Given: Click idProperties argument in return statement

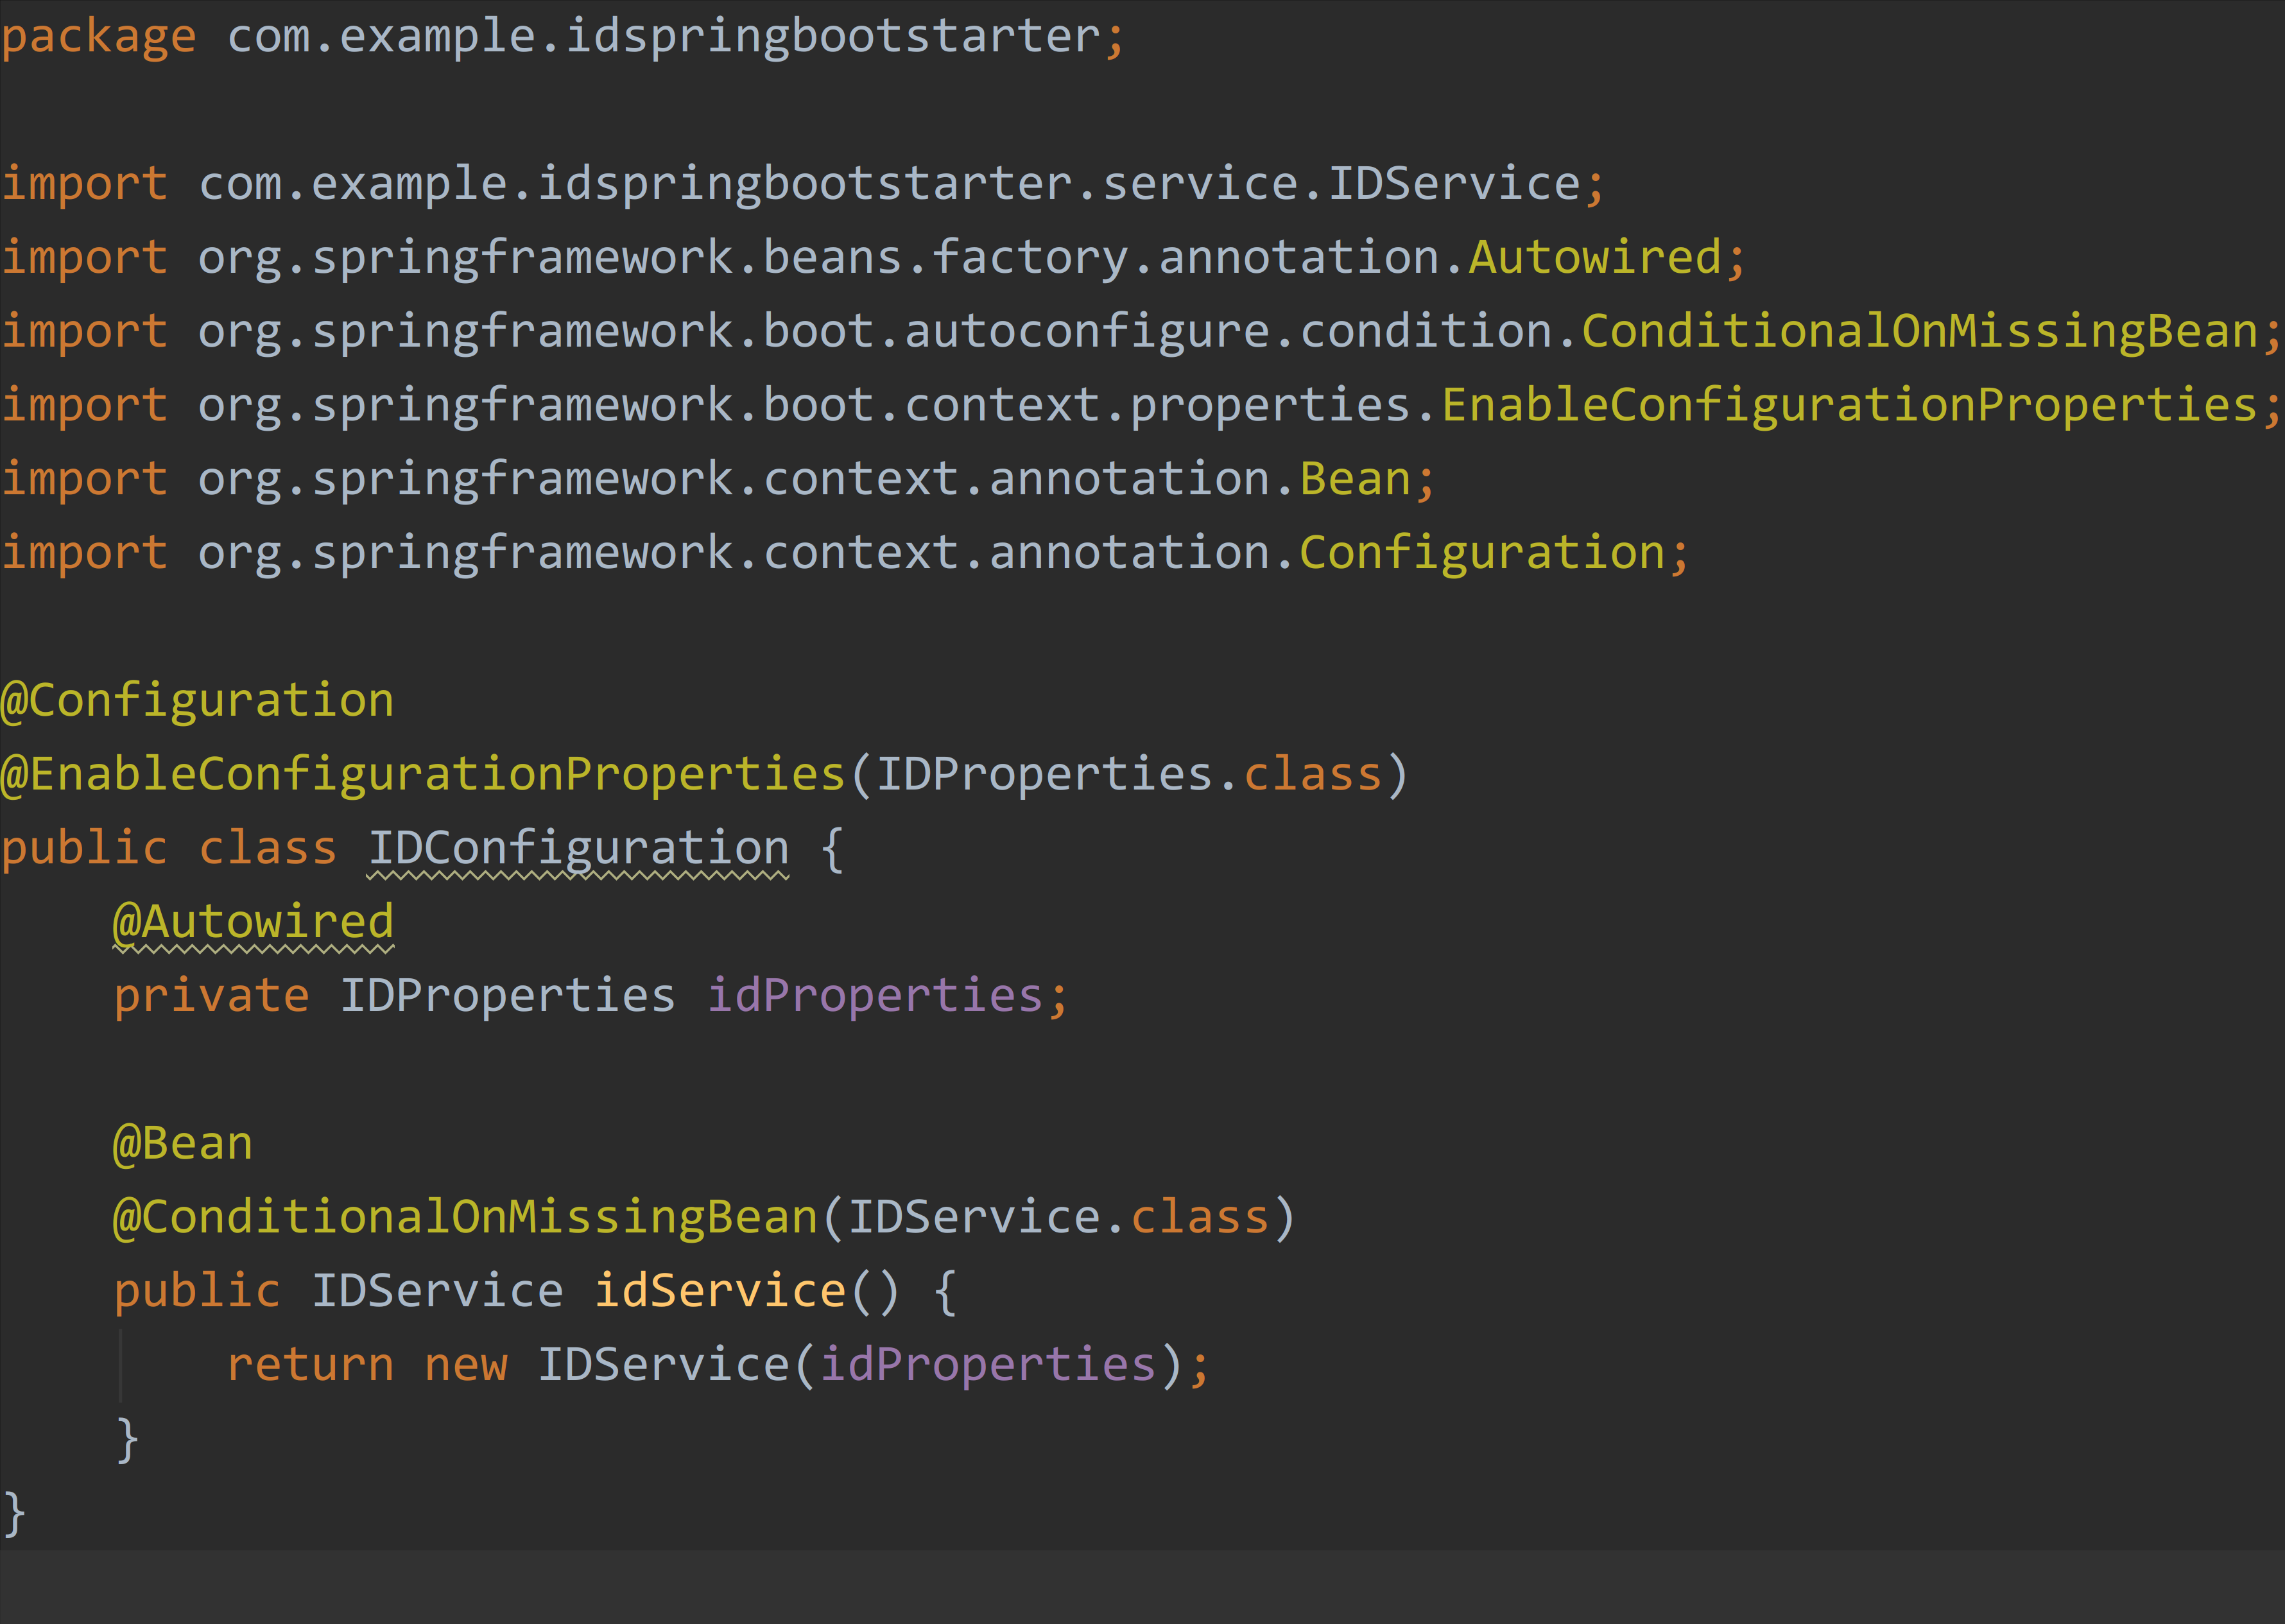Looking at the screenshot, I should click(x=988, y=1365).
